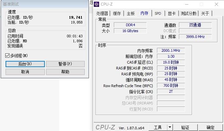Click the 2000.1 MHz memory frequency value
This screenshot has height=131, width=224.
171,50
